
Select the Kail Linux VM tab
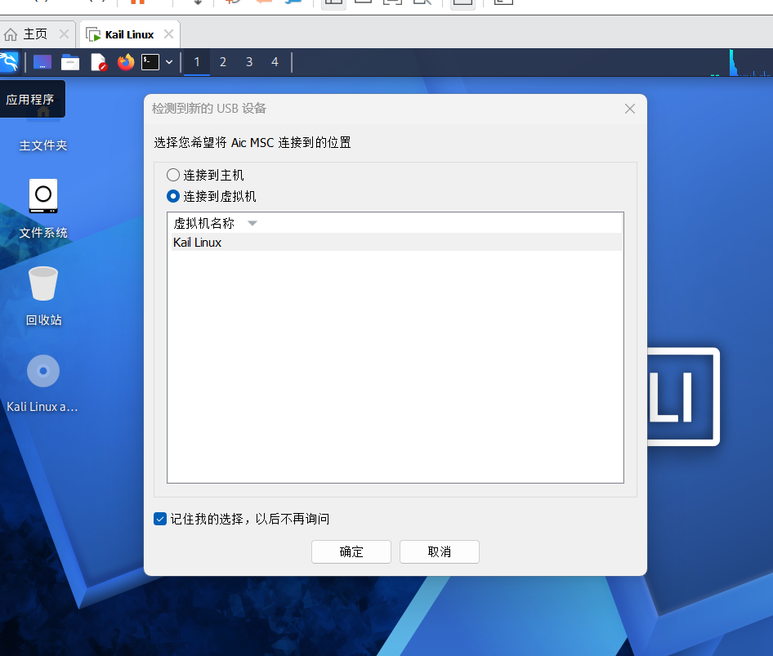129,34
